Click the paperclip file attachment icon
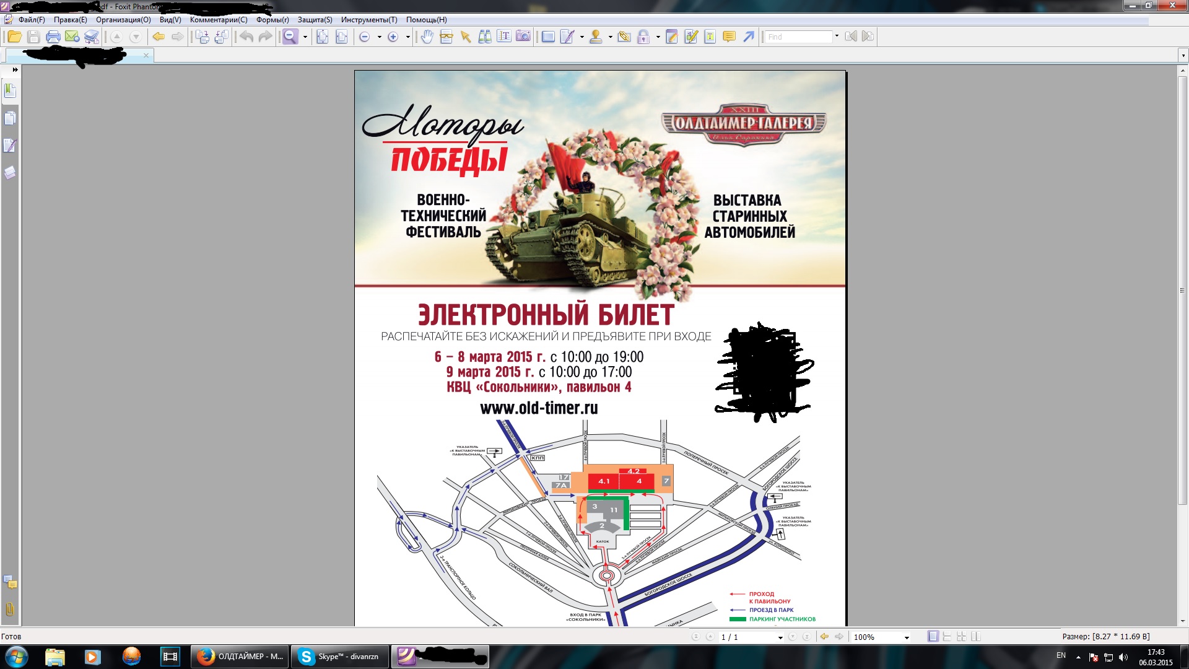1189x669 pixels. [x=624, y=37]
